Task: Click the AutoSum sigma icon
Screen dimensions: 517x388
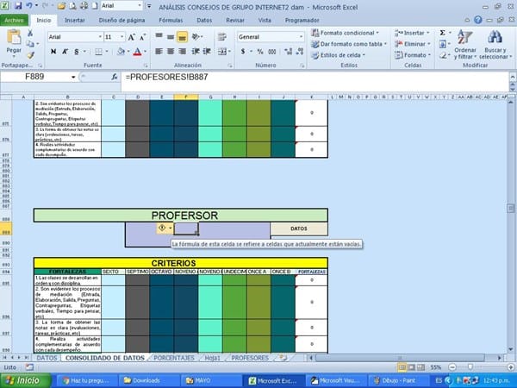Action: [x=444, y=33]
